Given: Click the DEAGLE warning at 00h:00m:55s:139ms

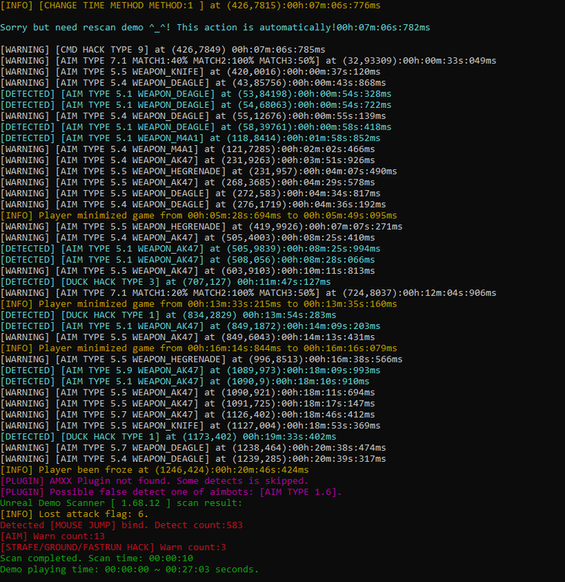Looking at the screenshot, I should point(193,116).
